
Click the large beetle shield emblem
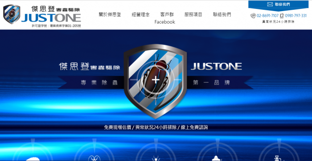tap(155, 81)
